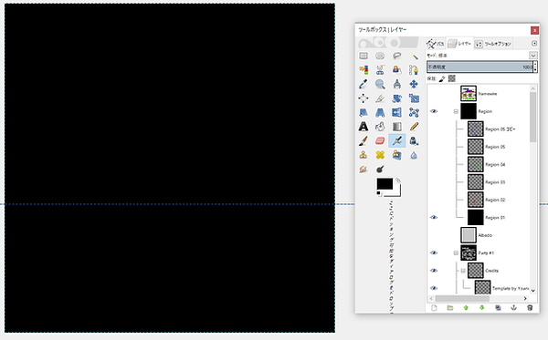Select the Rectangle Select tool
548x340 pixels.
(x=364, y=56)
